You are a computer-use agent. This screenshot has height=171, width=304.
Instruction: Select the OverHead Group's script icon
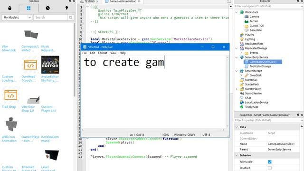30,65
